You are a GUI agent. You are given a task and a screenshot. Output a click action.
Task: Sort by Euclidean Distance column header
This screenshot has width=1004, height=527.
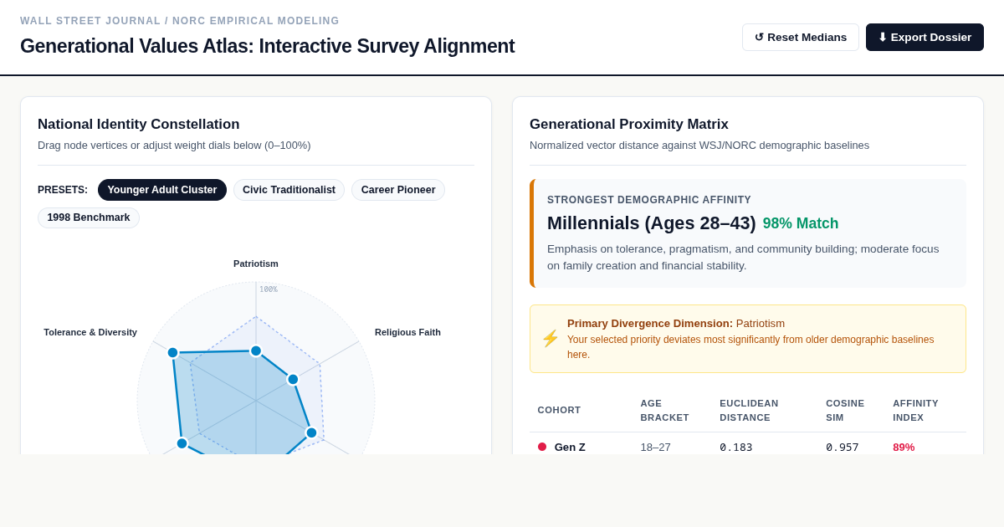[x=749, y=410]
